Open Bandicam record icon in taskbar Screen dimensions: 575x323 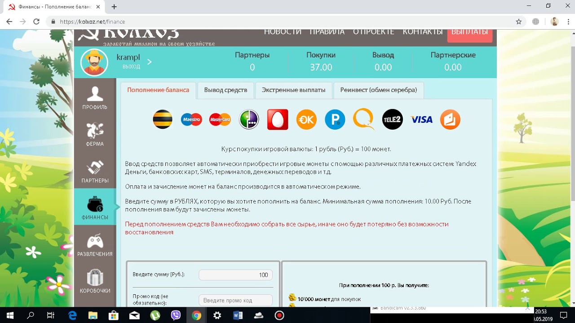tap(279, 315)
